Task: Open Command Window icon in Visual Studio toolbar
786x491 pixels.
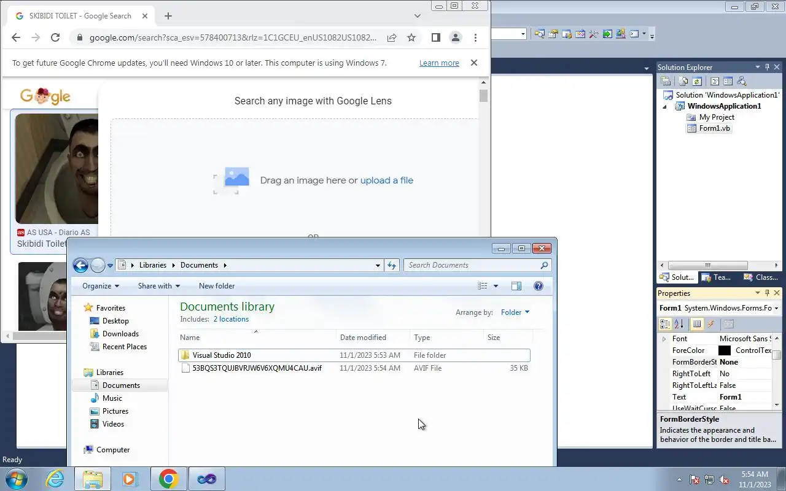Action: (634, 34)
